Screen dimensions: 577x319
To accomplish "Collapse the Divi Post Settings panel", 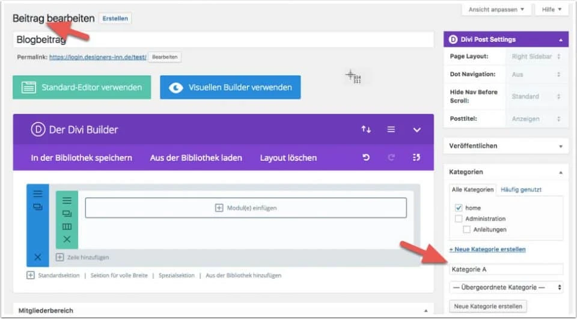I will click(561, 40).
